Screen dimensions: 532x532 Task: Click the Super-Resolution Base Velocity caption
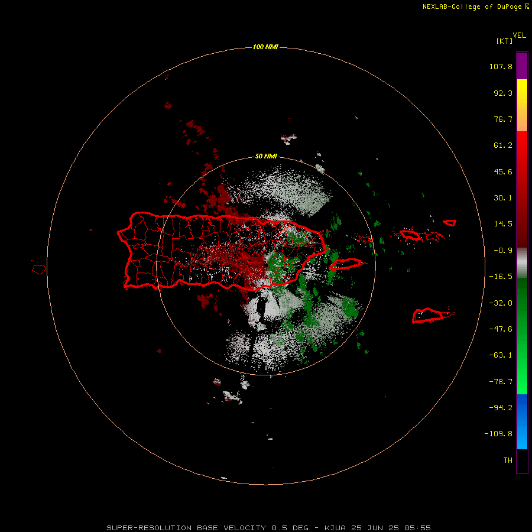(268, 528)
